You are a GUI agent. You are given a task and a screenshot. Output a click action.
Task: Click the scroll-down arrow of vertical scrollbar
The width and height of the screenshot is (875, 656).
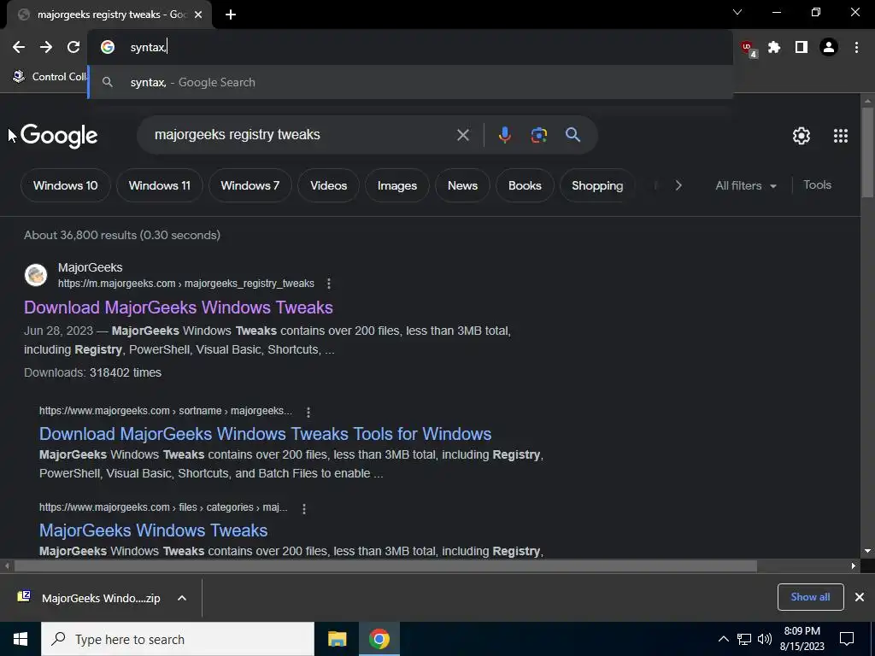click(x=867, y=551)
